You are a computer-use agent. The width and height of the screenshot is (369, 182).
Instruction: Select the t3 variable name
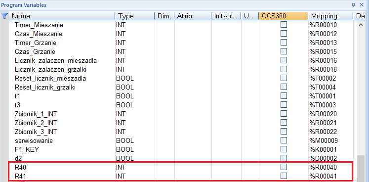coord(17,105)
